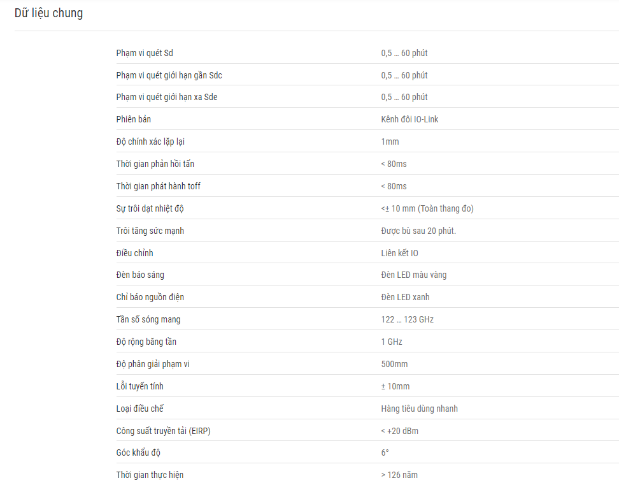Click 'Thời gian phát hành toff' label

(x=159, y=186)
